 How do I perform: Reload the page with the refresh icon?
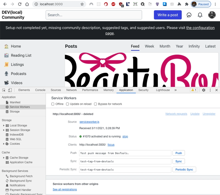click(x=20, y=4)
